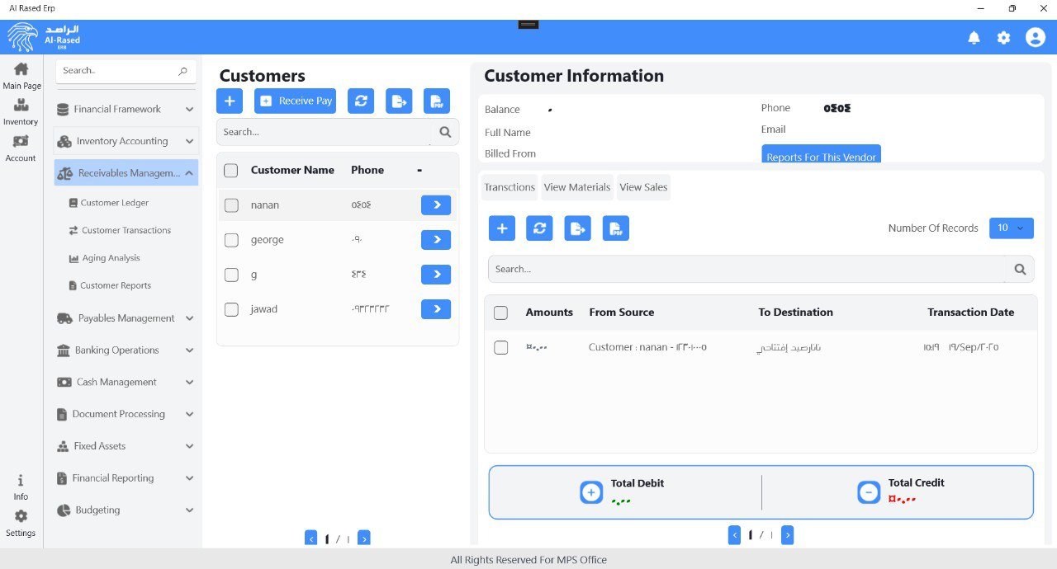The image size is (1057, 569).
Task: Add a new customer with plus icon
Action: coord(230,101)
